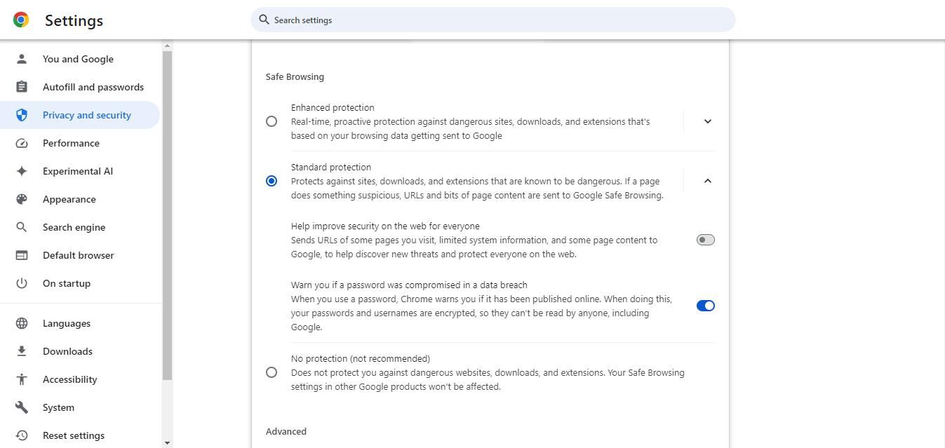Enable Help improve security on the web
This screenshot has width=945, height=448.
click(704, 240)
